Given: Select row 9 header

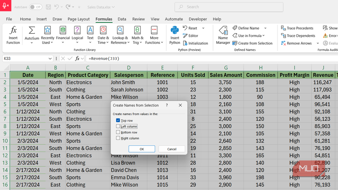Looking at the screenshot, I should tap(5, 133).
